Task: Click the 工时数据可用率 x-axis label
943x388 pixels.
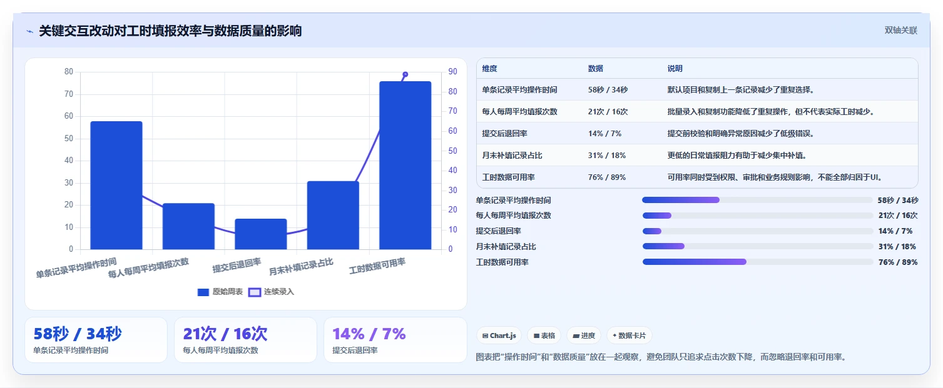Action: pyautogui.click(x=377, y=267)
